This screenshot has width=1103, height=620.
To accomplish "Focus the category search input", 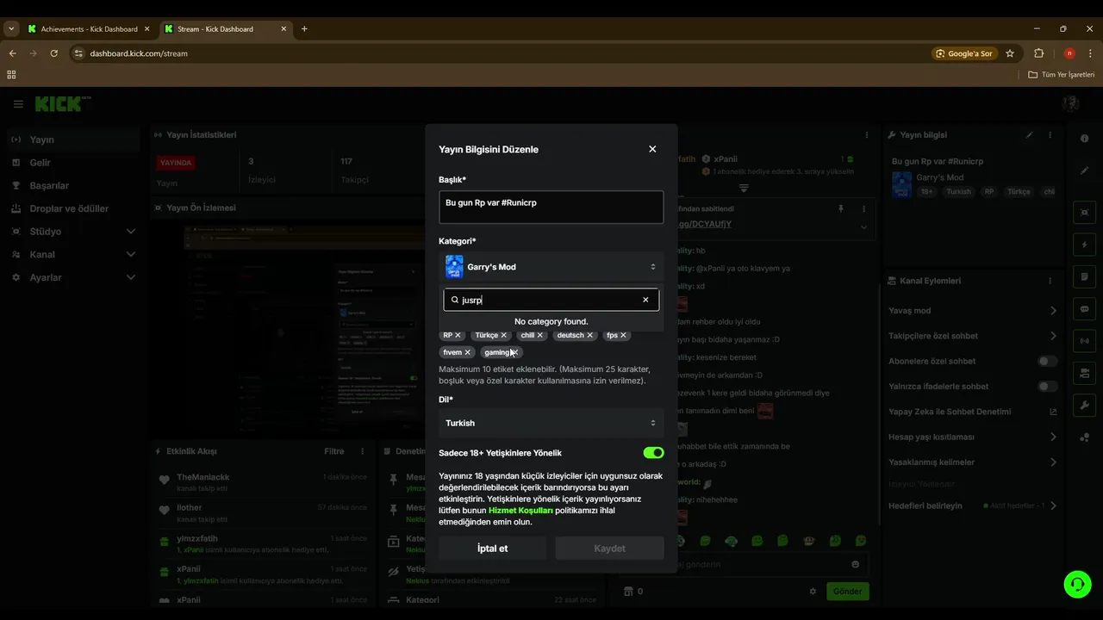I will (551, 300).
